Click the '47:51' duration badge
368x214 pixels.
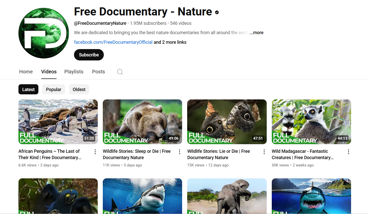(x=258, y=138)
